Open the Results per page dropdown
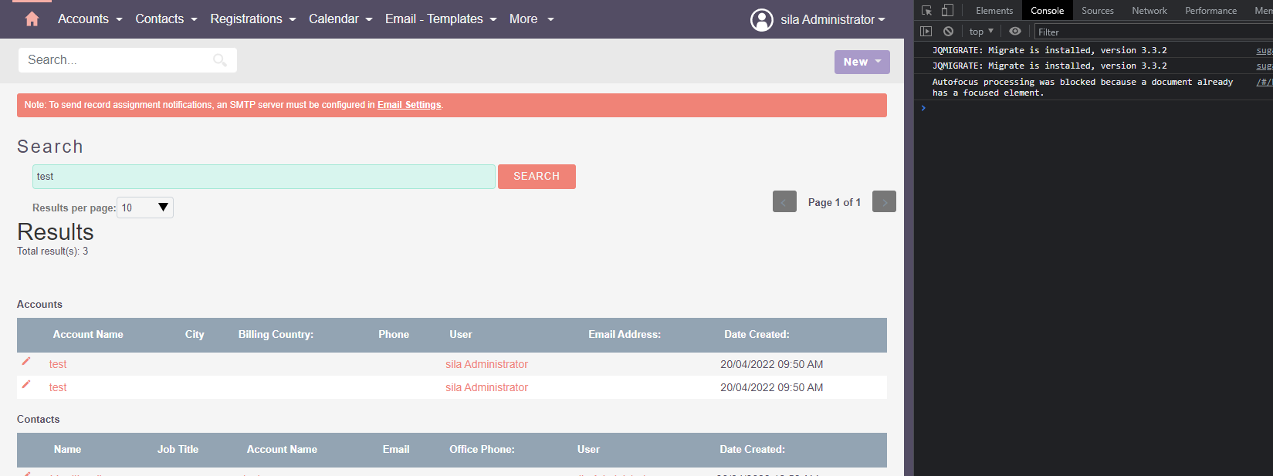This screenshot has width=1273, height=476. pyautogui.click(x=145, y=208)
